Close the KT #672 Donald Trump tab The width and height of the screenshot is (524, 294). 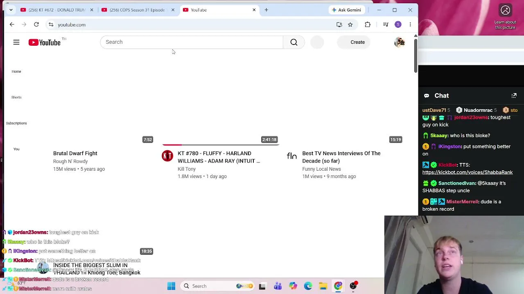92,10
